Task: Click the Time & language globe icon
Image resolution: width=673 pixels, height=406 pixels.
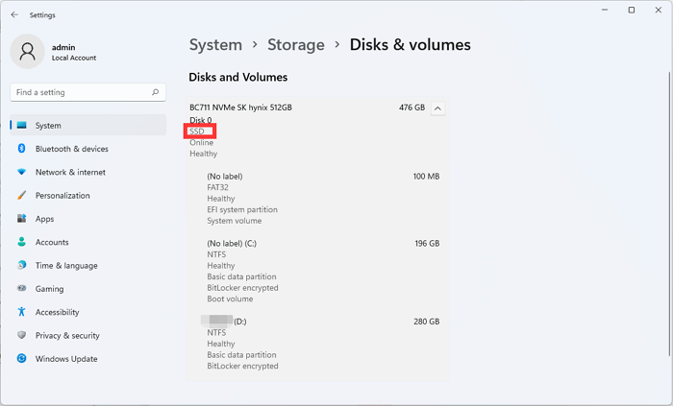Action: coord(21,266)
